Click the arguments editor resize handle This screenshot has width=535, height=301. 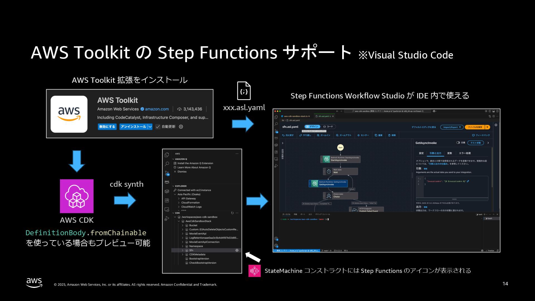pos(454,199)
